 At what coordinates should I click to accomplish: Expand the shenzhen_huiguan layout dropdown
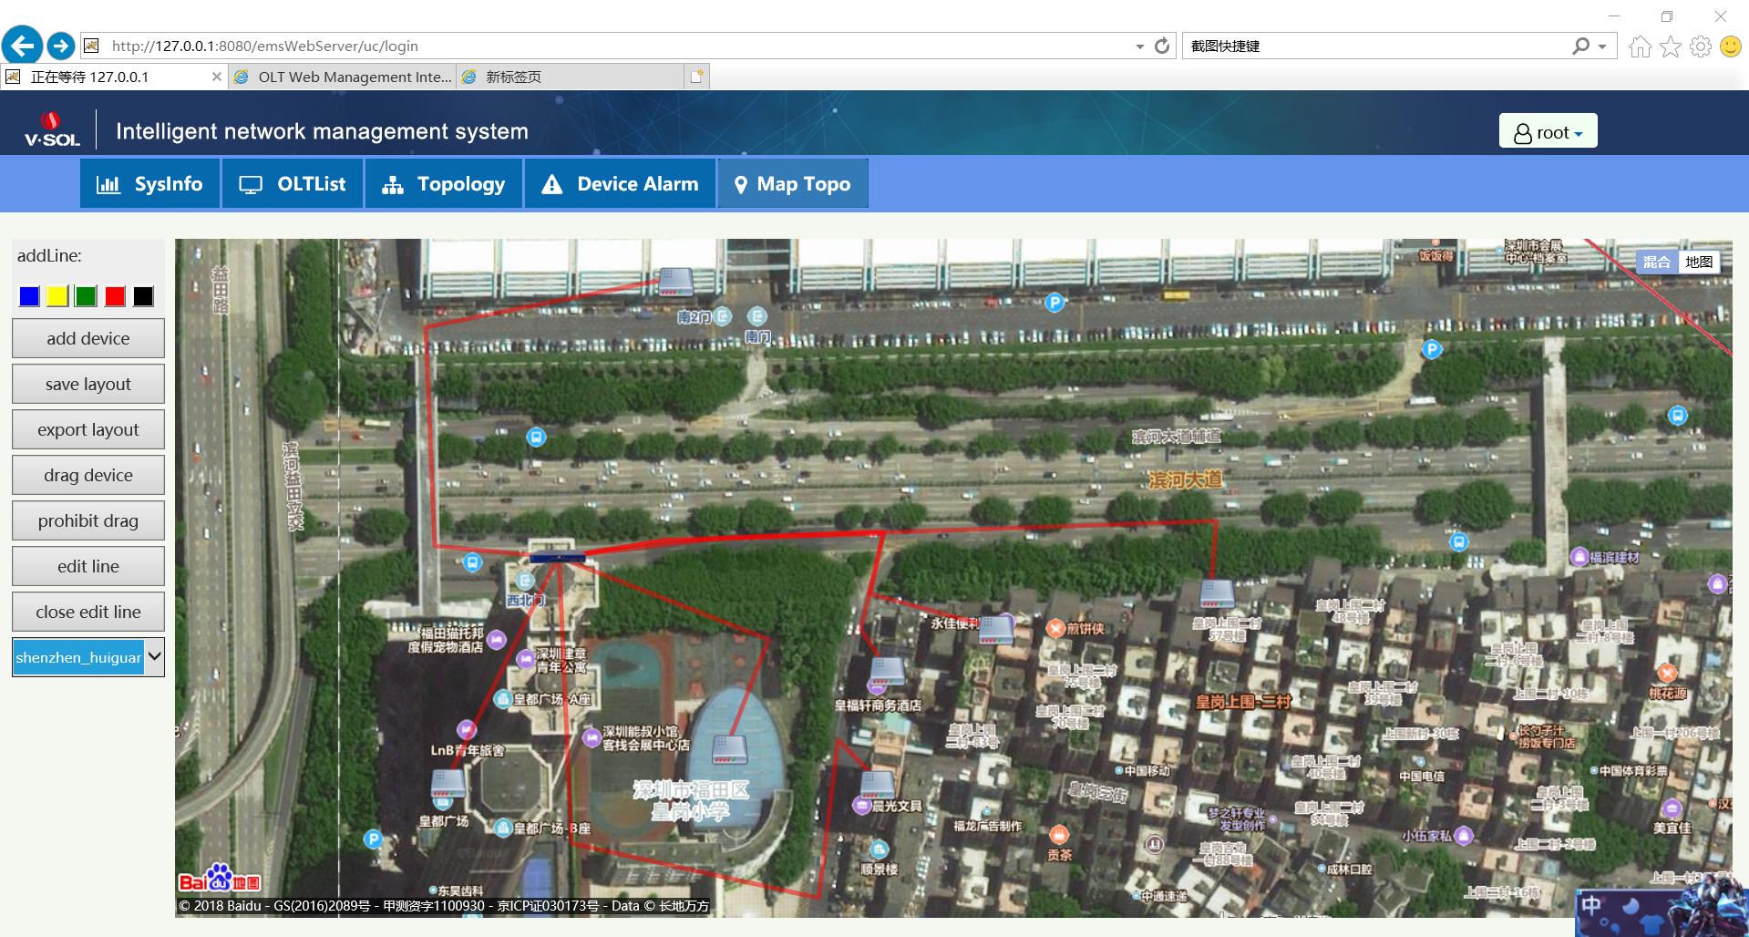tap(154, 656)
